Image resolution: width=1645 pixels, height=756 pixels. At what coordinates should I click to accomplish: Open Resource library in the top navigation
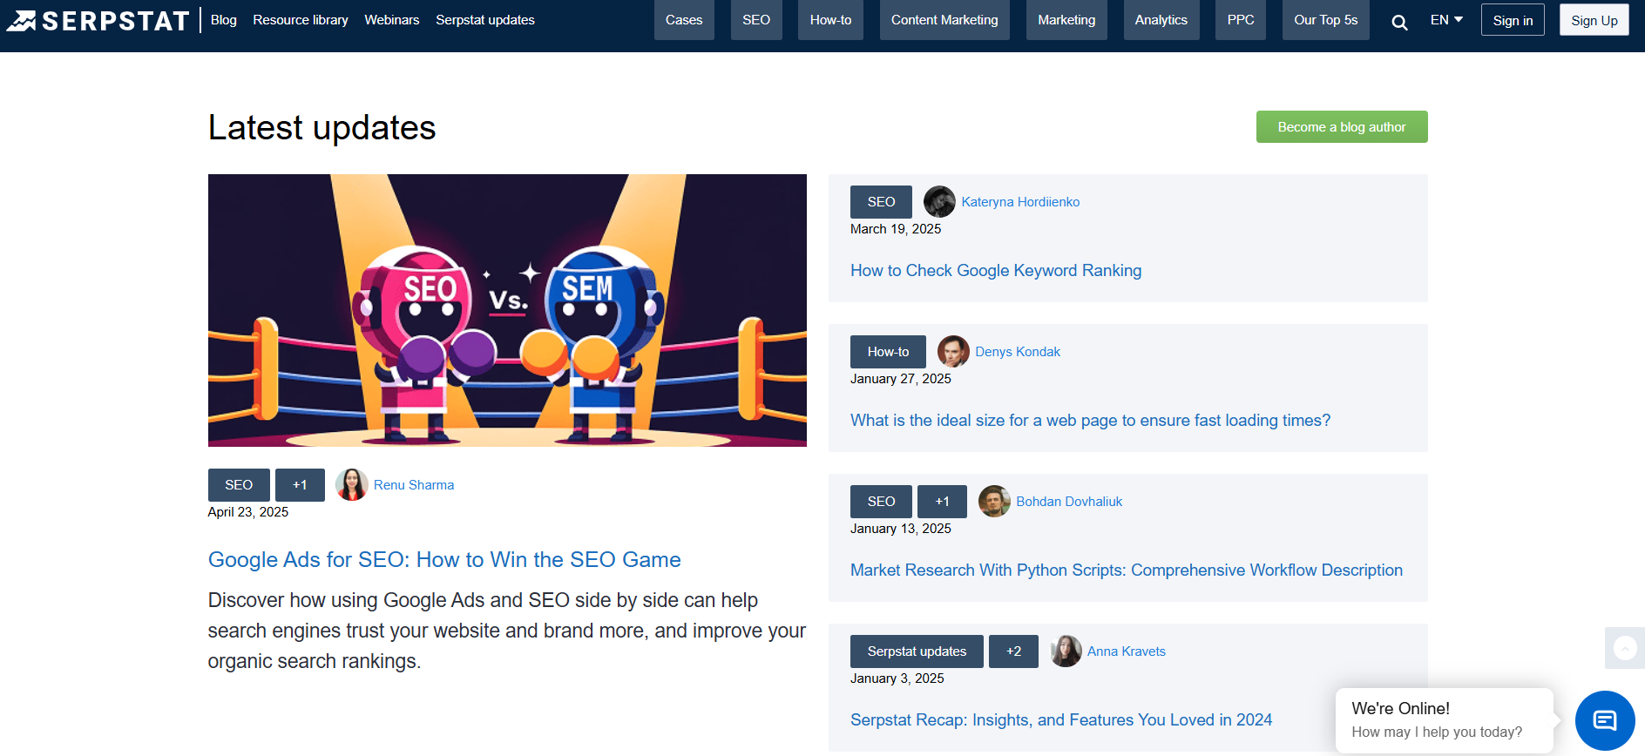[x=301, y=20]
